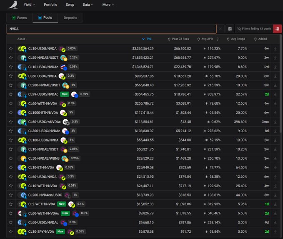Sort by Avg APR column
283x239 pixels.
pyautogui.click(x=205, y=39)
